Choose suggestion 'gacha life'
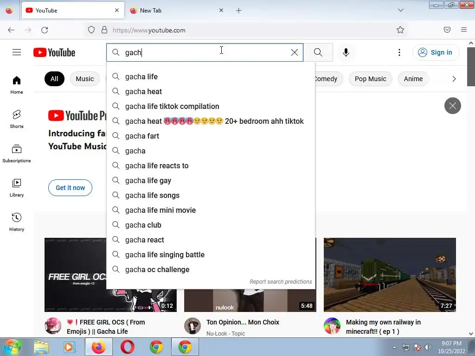The width and height of the screenshot is (475, 356). coord(211,76)
